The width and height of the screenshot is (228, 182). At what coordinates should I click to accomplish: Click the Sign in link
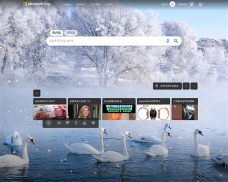tap(165, 4)
